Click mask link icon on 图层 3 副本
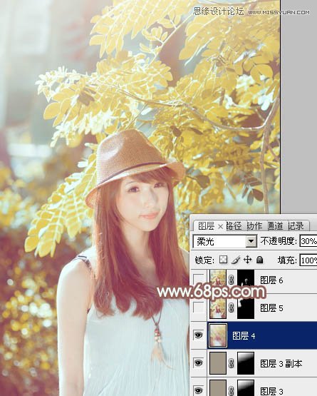This screenshot has width=317, height=396. [232, 363]
